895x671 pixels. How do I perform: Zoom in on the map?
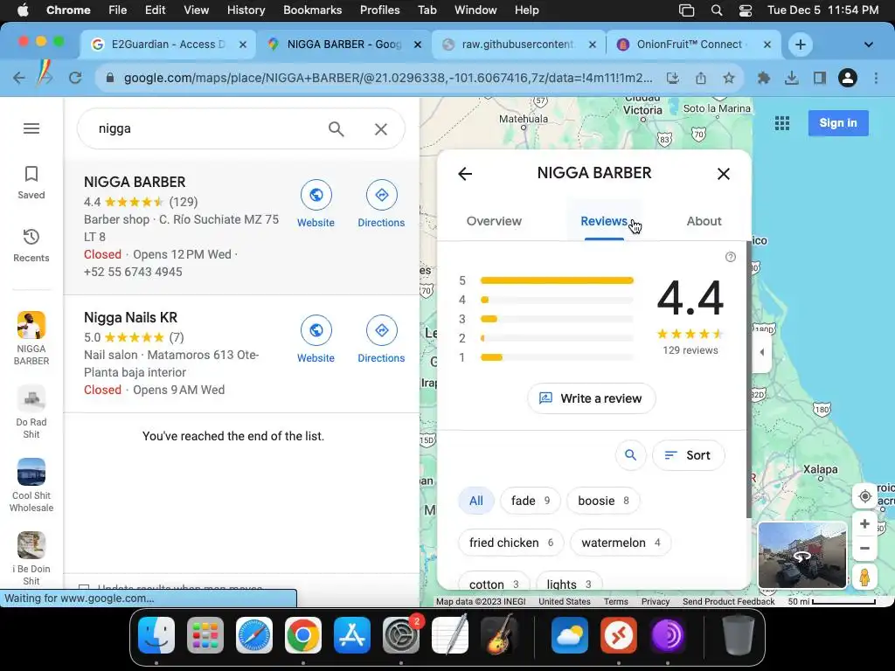(x=864, y=524)
